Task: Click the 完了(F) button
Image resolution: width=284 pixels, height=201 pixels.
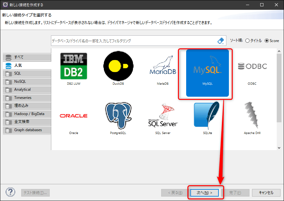Action: click(x=235, y=193)
